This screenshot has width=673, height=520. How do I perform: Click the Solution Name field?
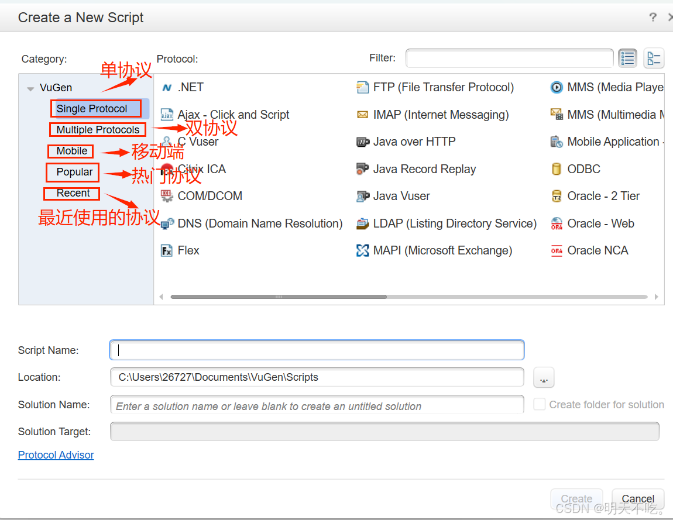[x=317, y=405]
